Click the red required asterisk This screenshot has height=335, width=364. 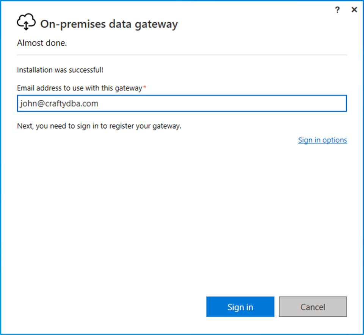[144, 88]
